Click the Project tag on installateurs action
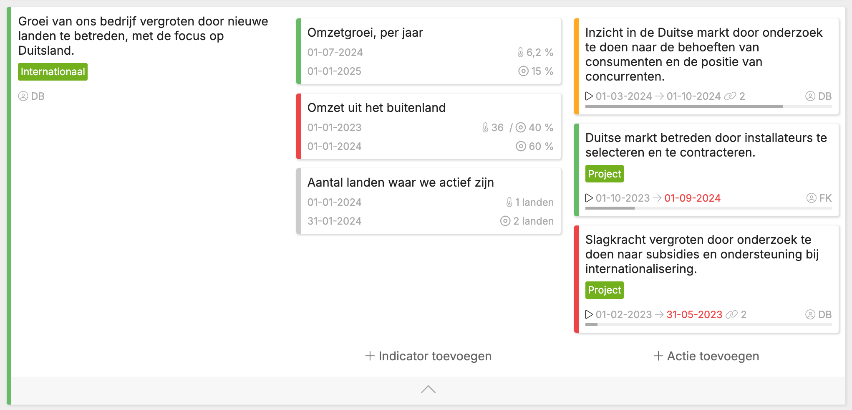This screenshot has height=410, width=852. click(604, 174)
